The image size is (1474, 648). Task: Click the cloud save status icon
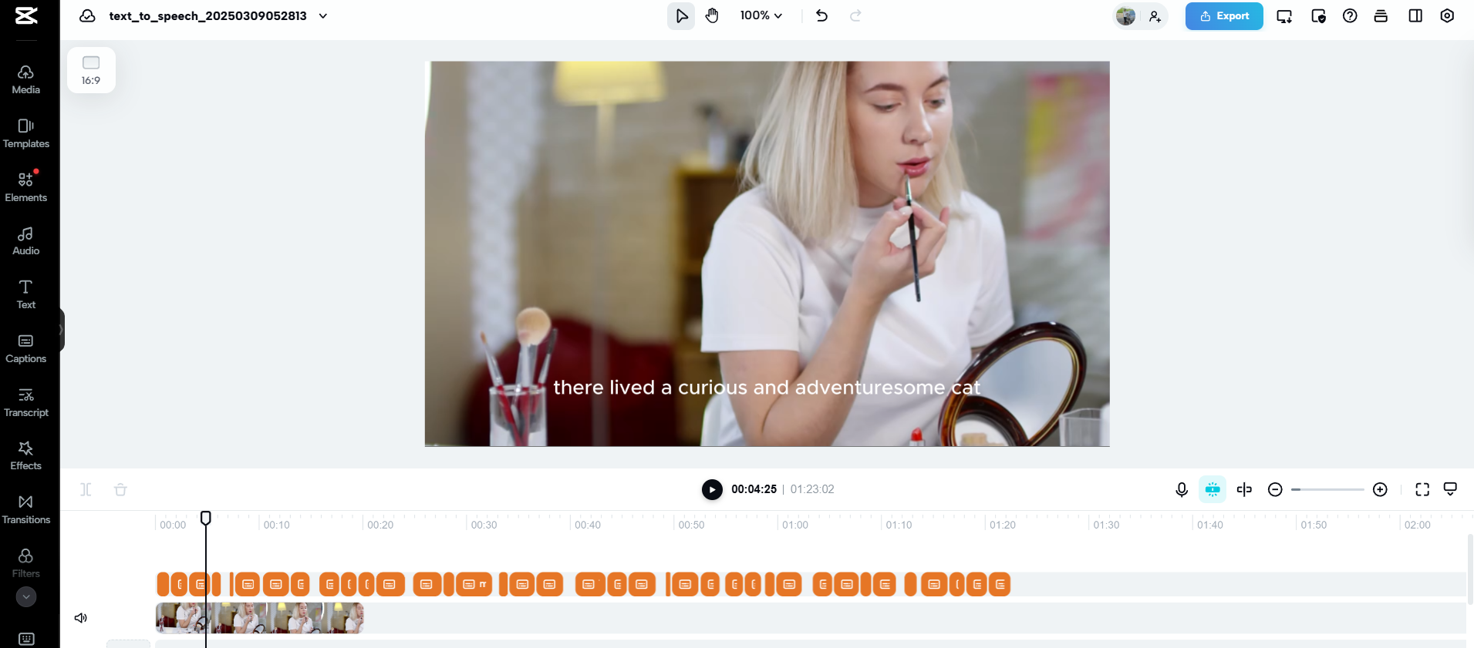click(x=88, y=15)
